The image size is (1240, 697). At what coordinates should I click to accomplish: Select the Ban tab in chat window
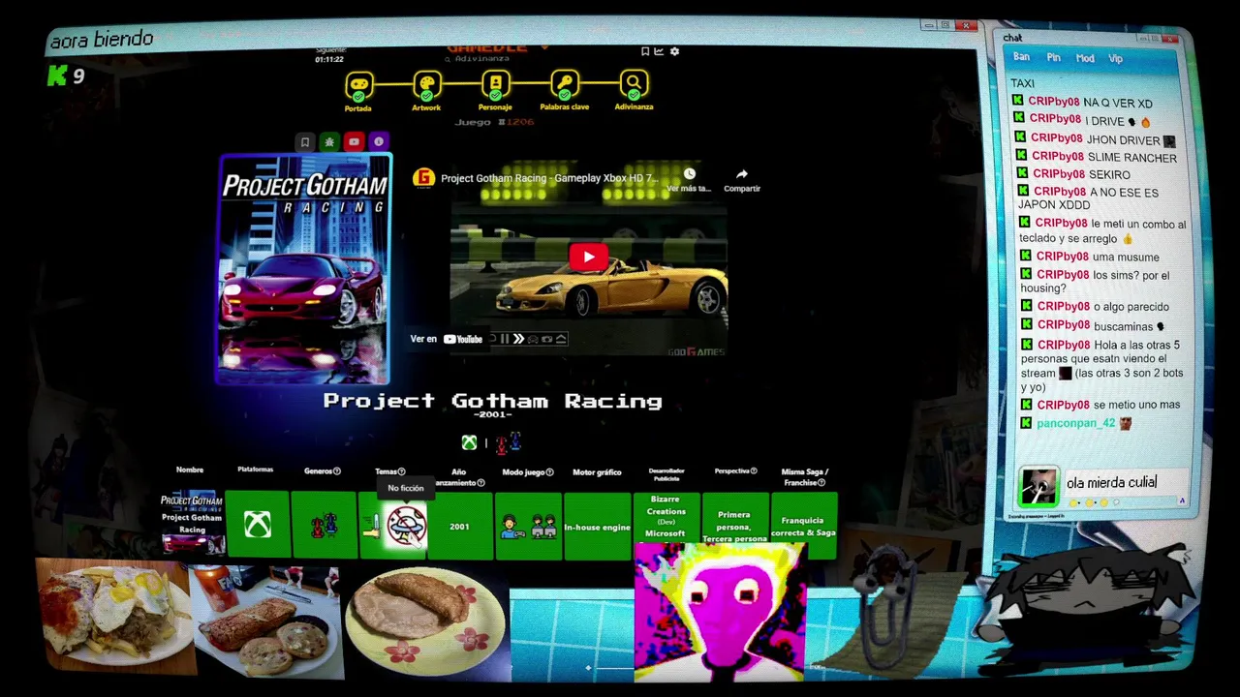(x=1021, y=58)
